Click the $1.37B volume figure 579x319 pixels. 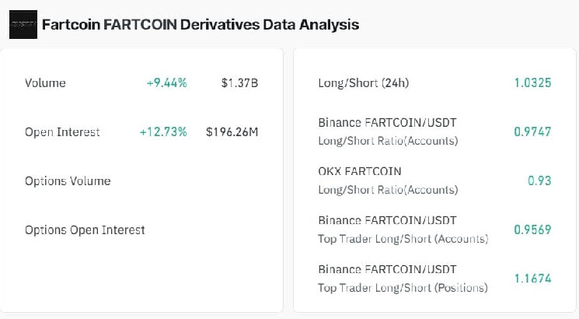(x=239, y=83)
